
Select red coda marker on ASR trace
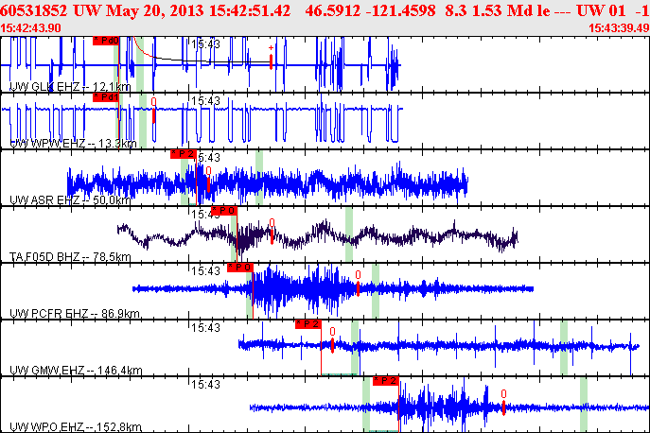208,180
